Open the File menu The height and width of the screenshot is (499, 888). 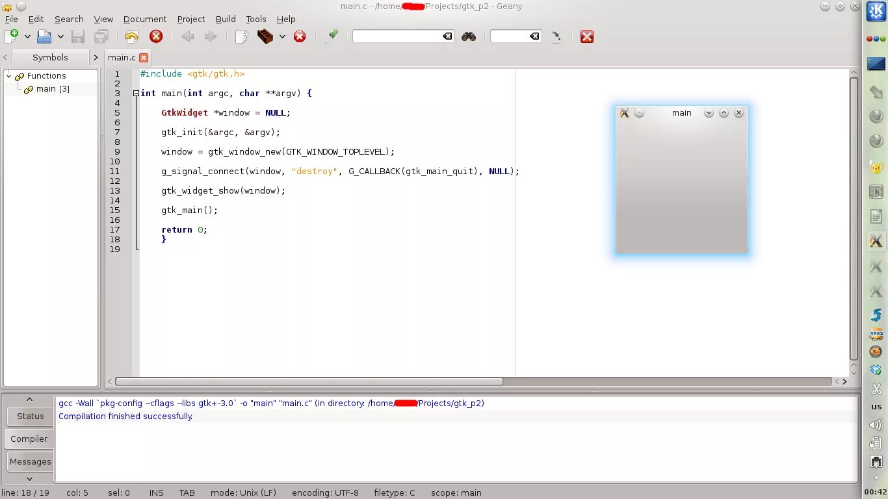(x=11, y=19)
